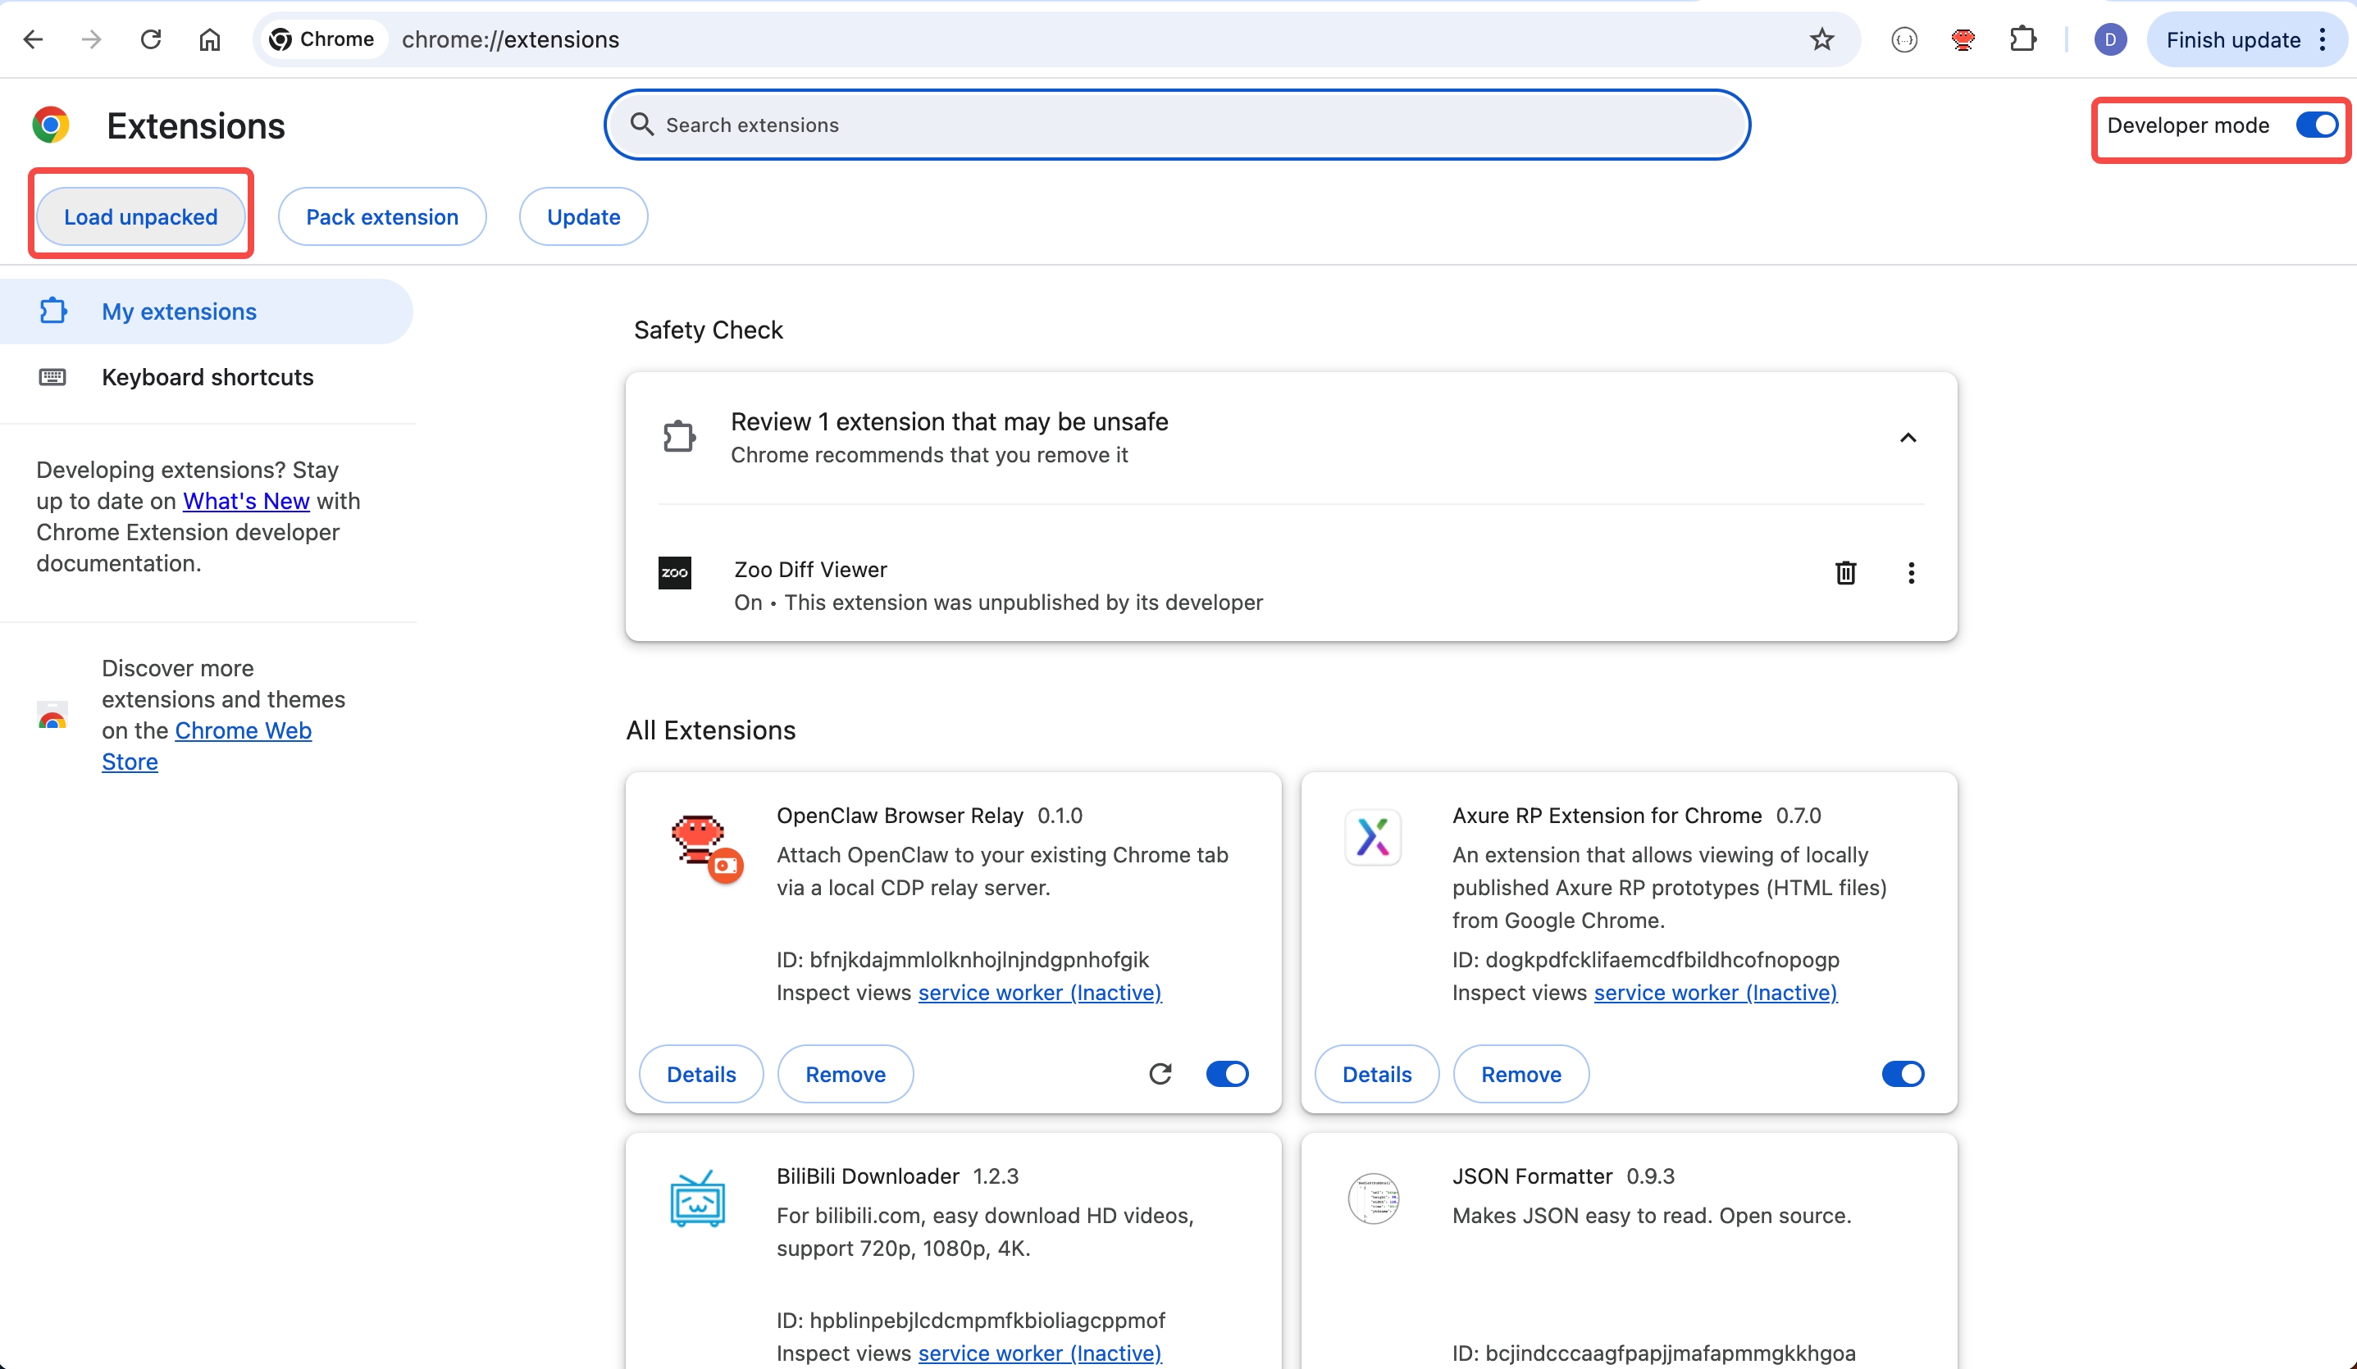Select Keyboard shortcuts in sidebar
Viewport: 2357px width, 1369px height.
click(x=207, y=377)
